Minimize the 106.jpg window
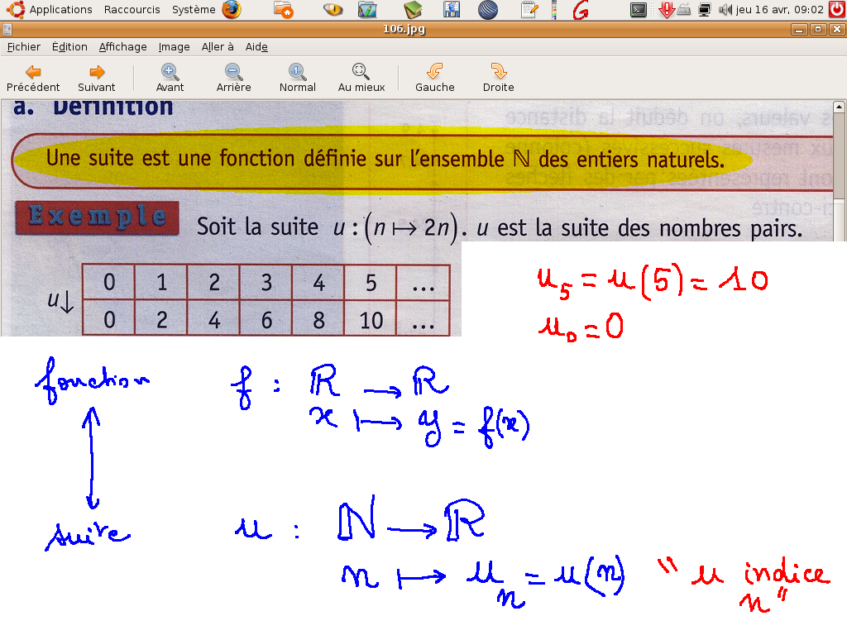The width and height of the screenshot is (847, 635). [799, 30]
